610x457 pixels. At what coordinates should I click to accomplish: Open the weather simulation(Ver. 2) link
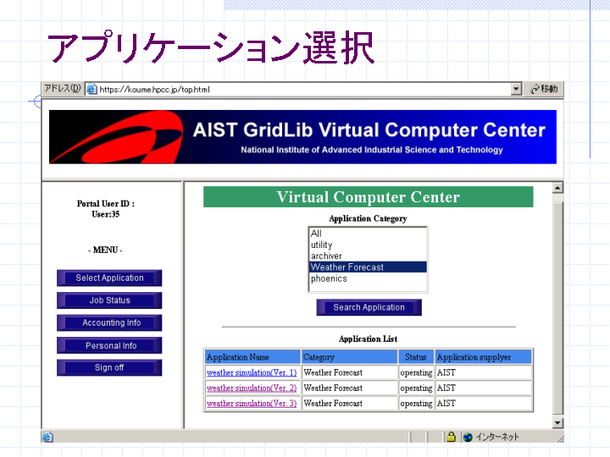tap(252, 388)
